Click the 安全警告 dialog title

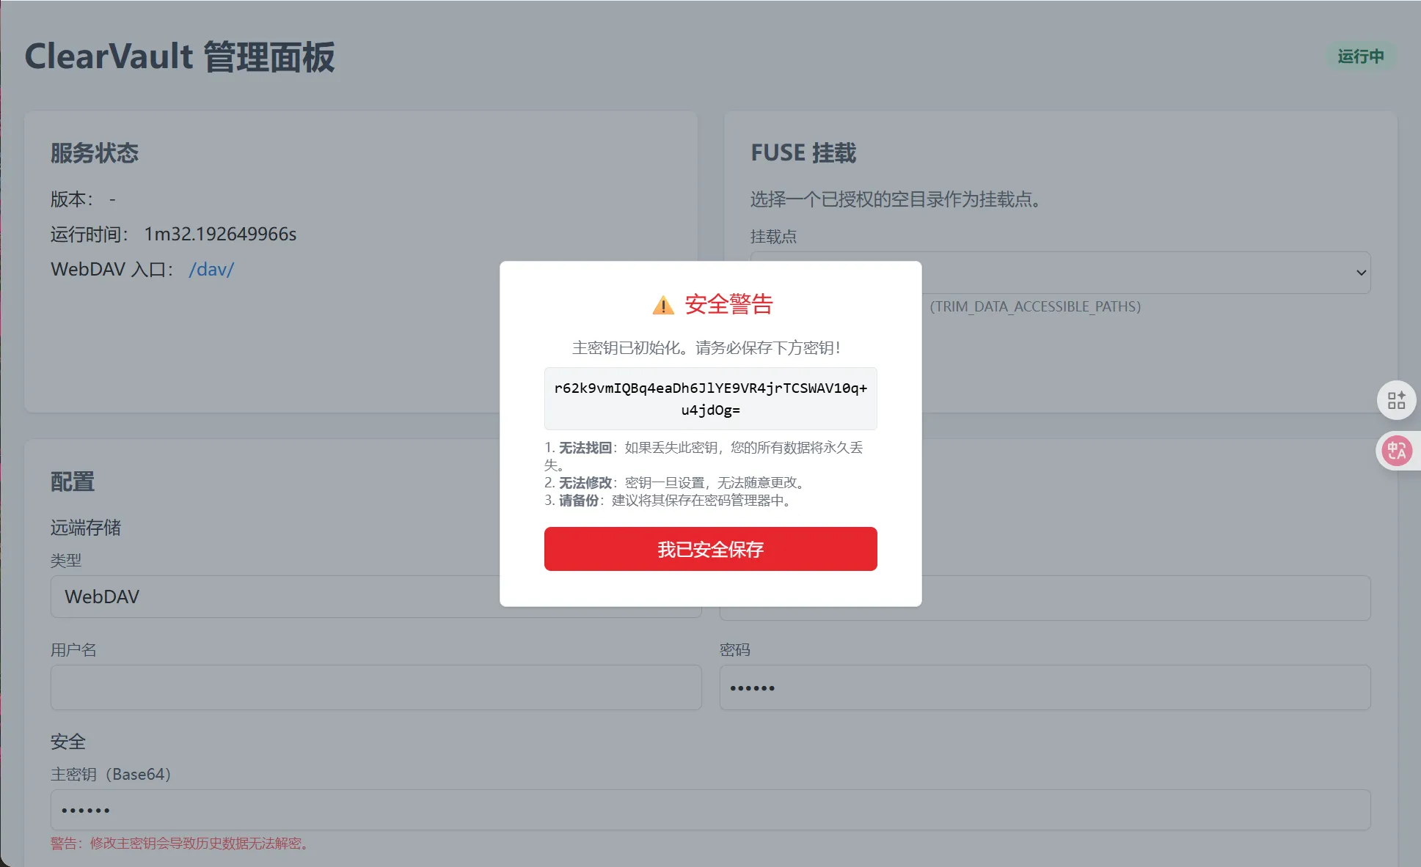728,304
